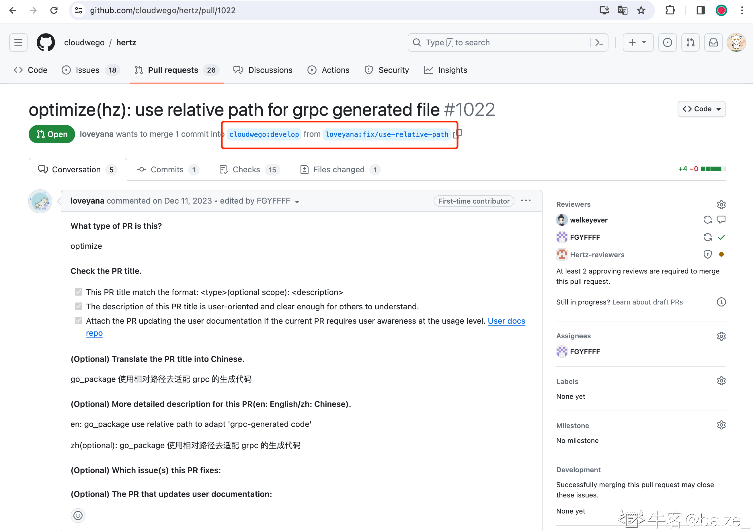Expand the edited by FGYFFFF history
The image size is (753, 531).
pyautogui.click(x=260, y=201)
